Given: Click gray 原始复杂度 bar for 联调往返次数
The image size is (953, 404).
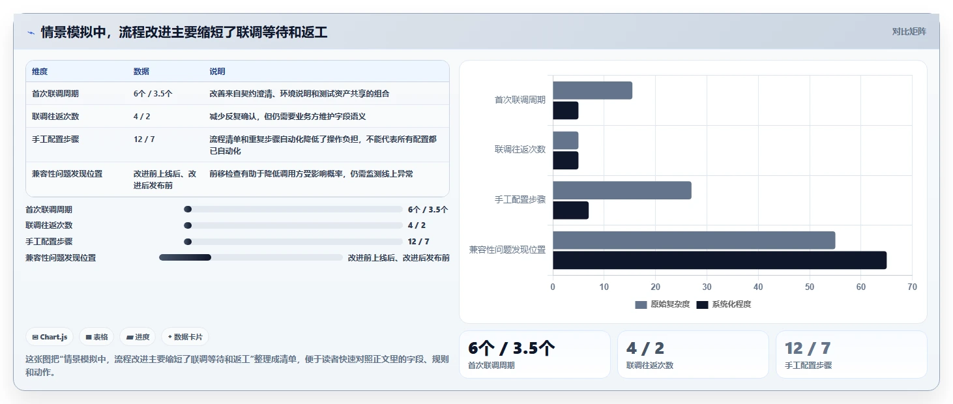Looking at the screenshot, I should pyautogui.click(x=565, y=140).
